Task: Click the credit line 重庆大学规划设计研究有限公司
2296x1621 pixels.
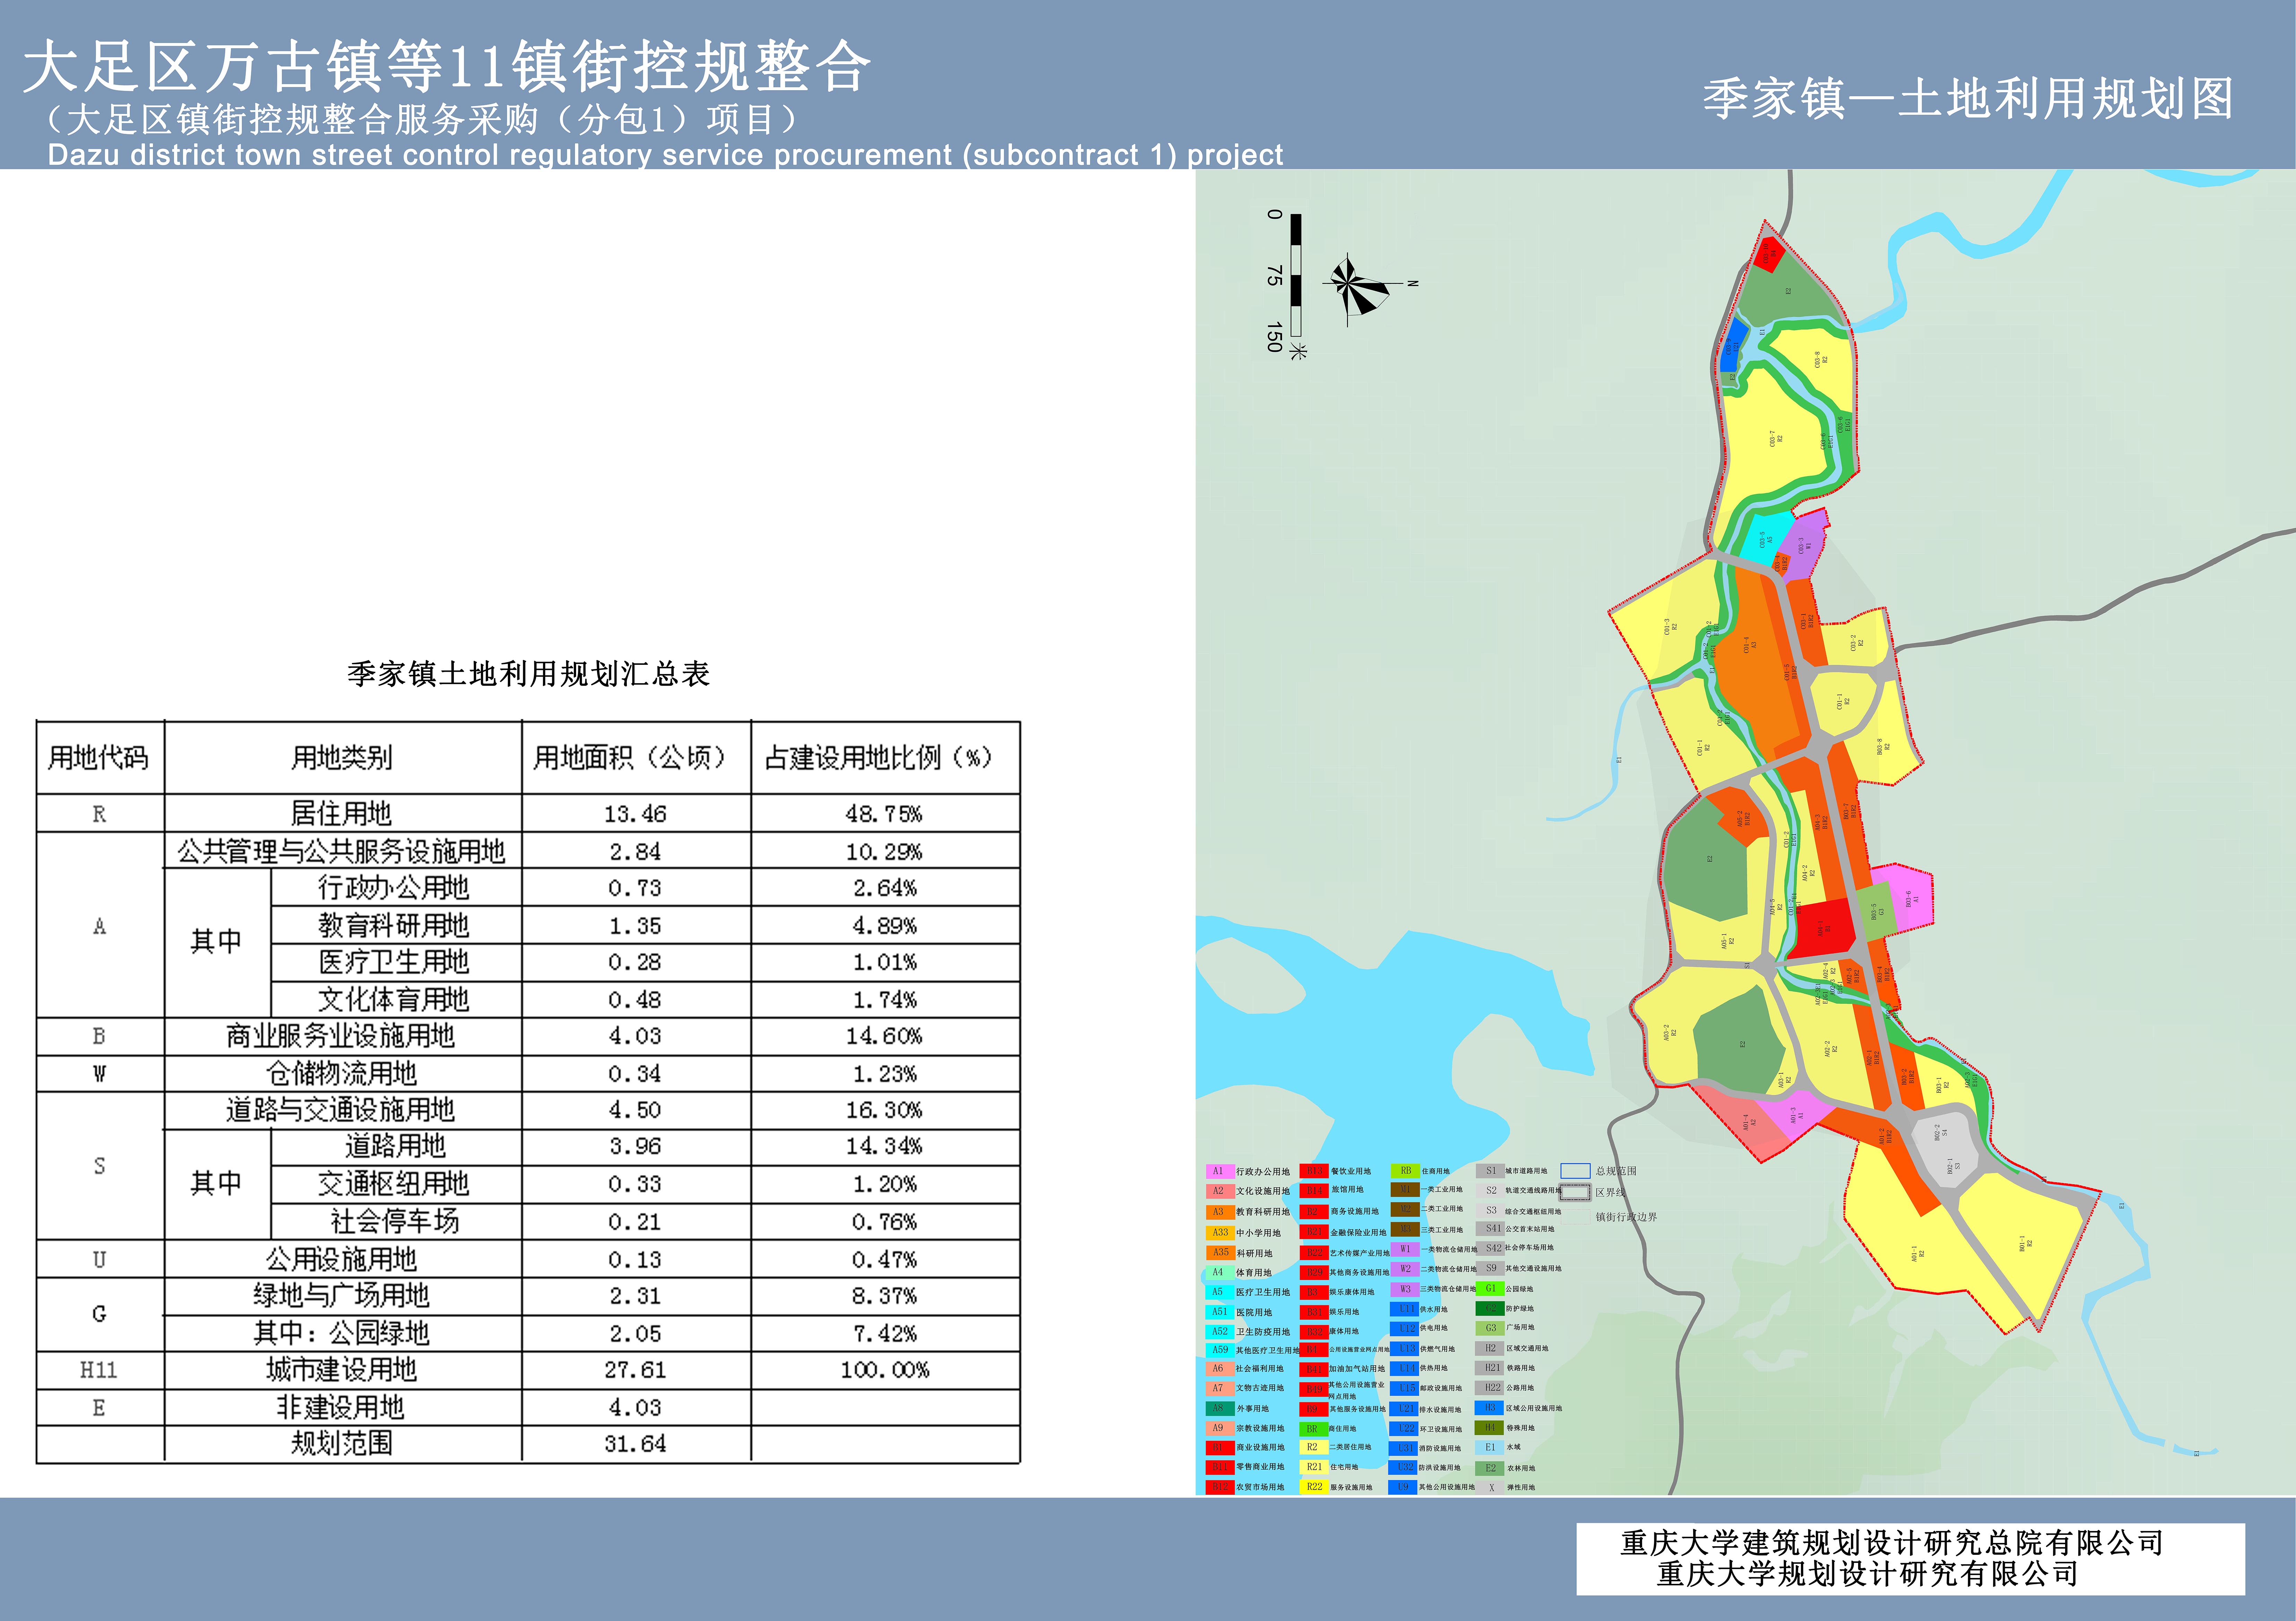Action: 1868,1574
